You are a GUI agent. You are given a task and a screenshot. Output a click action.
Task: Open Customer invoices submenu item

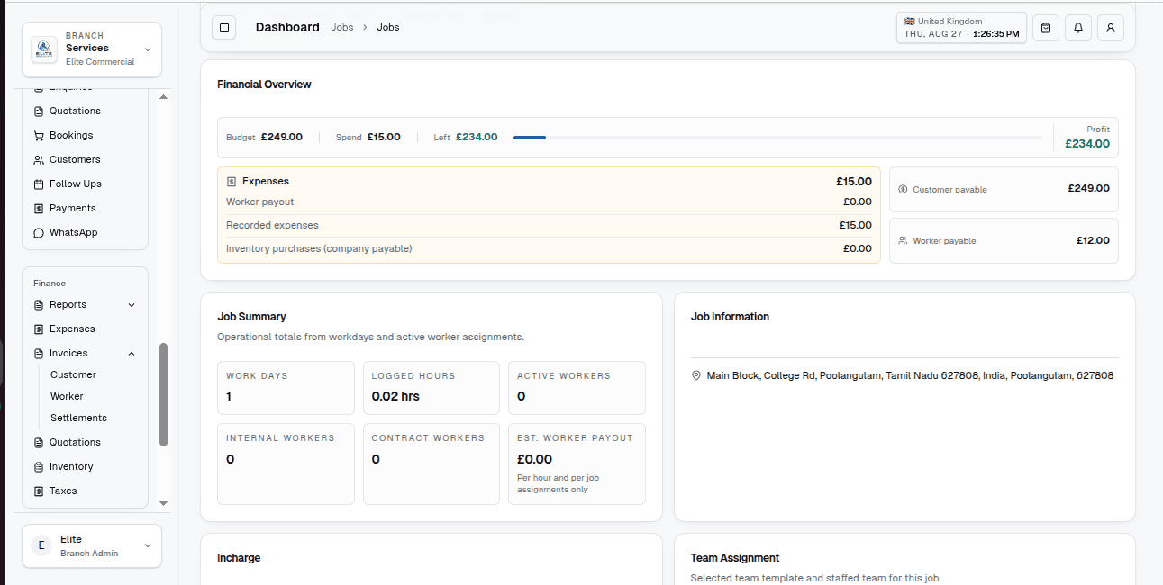[x=73, y=375]
